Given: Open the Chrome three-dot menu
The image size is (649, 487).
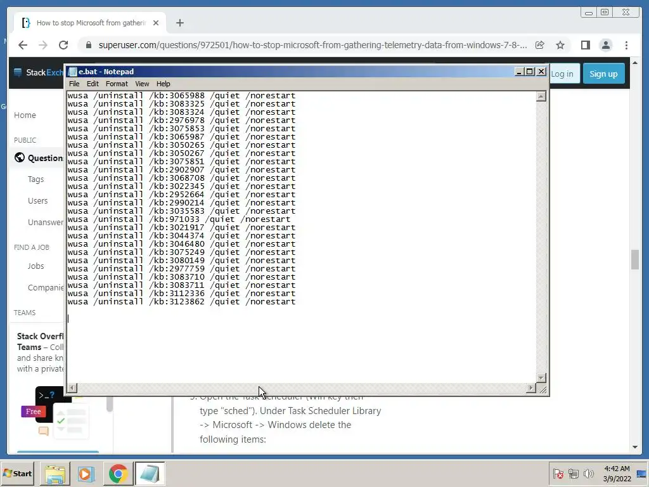Looking at the screenshot, I should click(x=626, y=45).
